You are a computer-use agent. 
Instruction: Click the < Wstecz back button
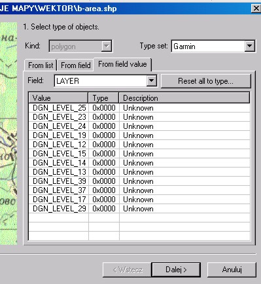[x=127, y=270]
